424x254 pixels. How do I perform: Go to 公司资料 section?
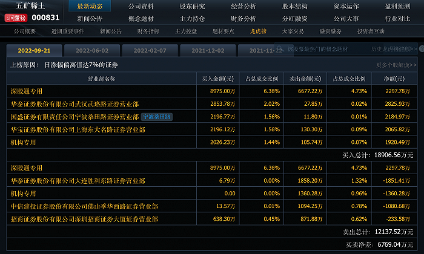tap(141, 6)
